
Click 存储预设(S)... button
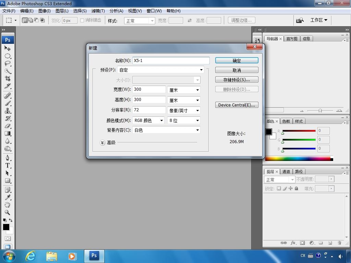coord(237,79)
